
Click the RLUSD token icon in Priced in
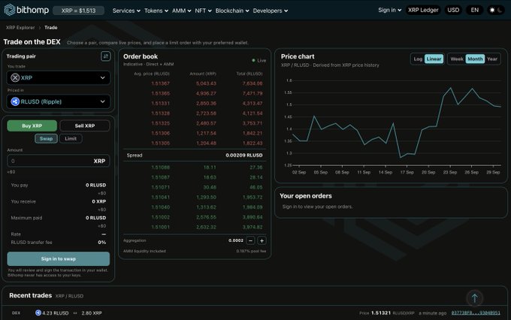coord(15,101)
